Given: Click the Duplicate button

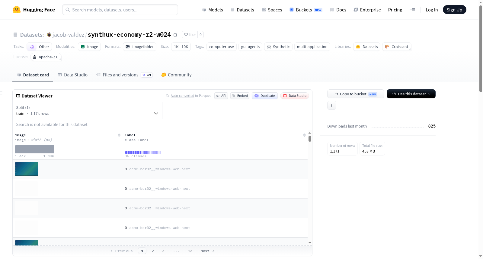Looking at the screenshot, I should click(265, 96).
